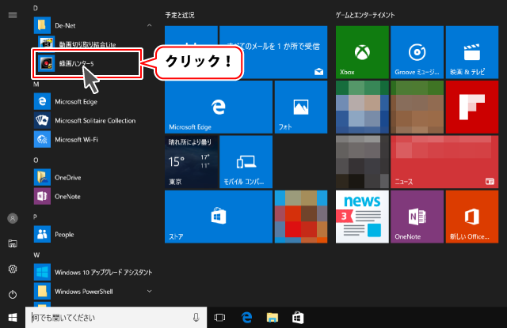The image size is (507, 328).
Task: Open Store from the taskbar
Action: click(x=298, y=318)
